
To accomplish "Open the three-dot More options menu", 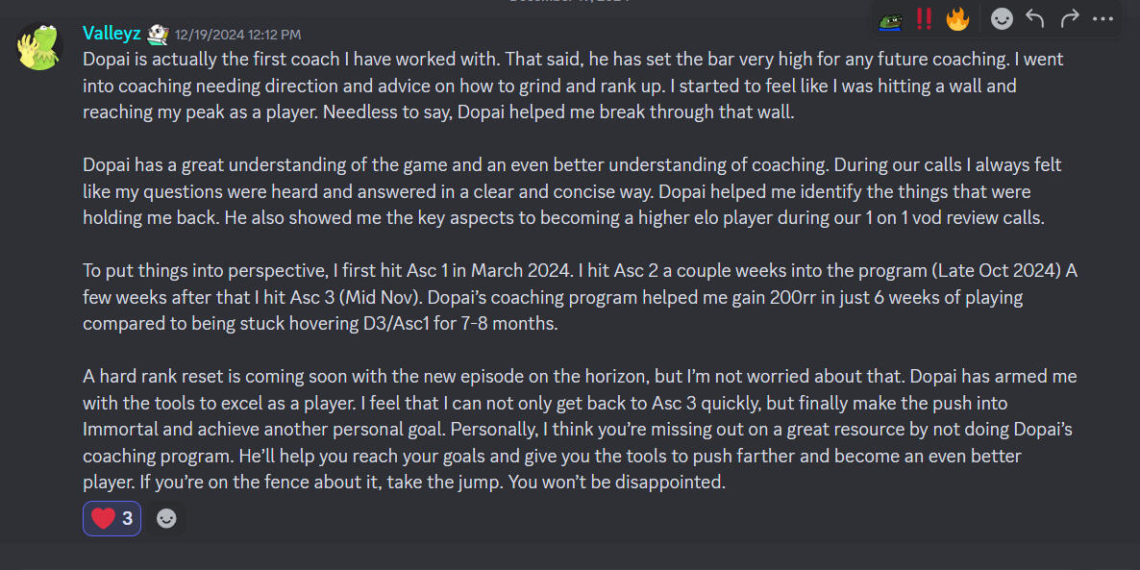I will click(x=1103, y=18).
